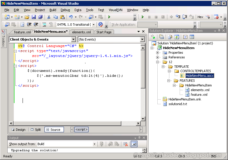
Task: Click the Paste clipboard icon
Action: 62,17
